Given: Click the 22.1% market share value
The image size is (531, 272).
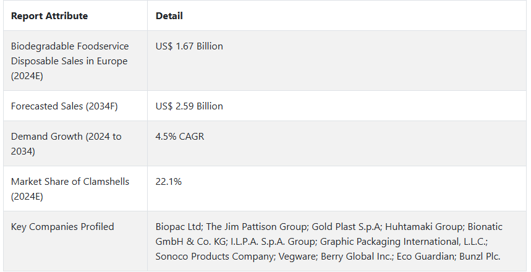Looking at the screenshot, I should [168, 182].
